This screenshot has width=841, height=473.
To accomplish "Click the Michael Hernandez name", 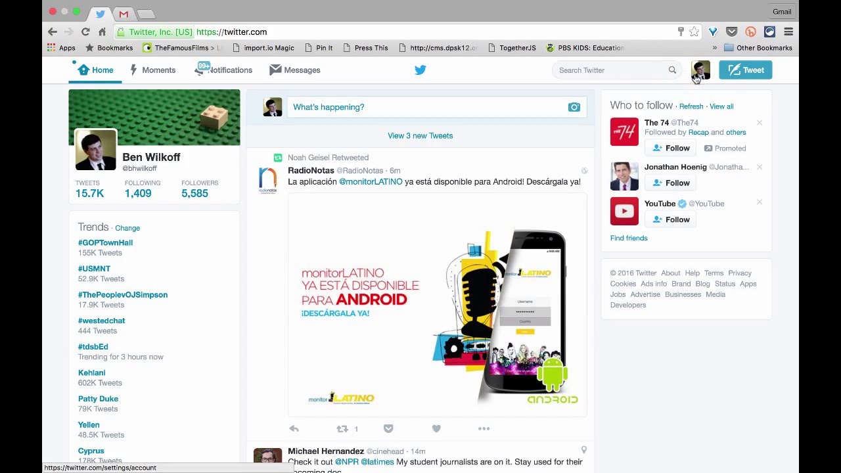I will click(x=326, y=451).
